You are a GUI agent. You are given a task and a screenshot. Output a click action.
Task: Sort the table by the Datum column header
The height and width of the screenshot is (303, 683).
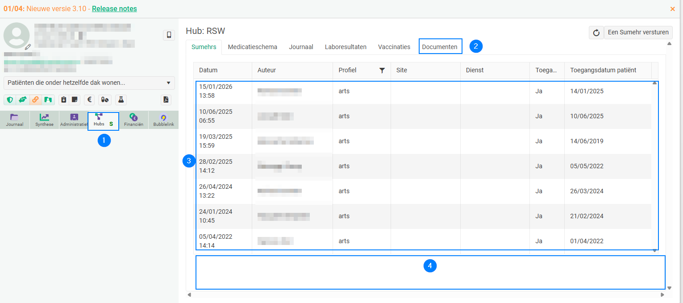pos(208,71)
